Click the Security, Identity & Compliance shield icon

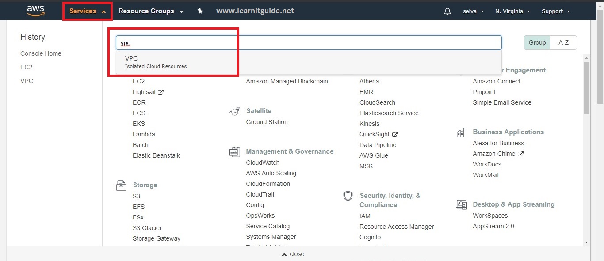click(348, 196)
